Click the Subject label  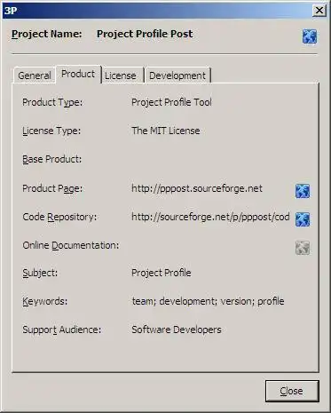pyautogui.click(x=40, y=273)
